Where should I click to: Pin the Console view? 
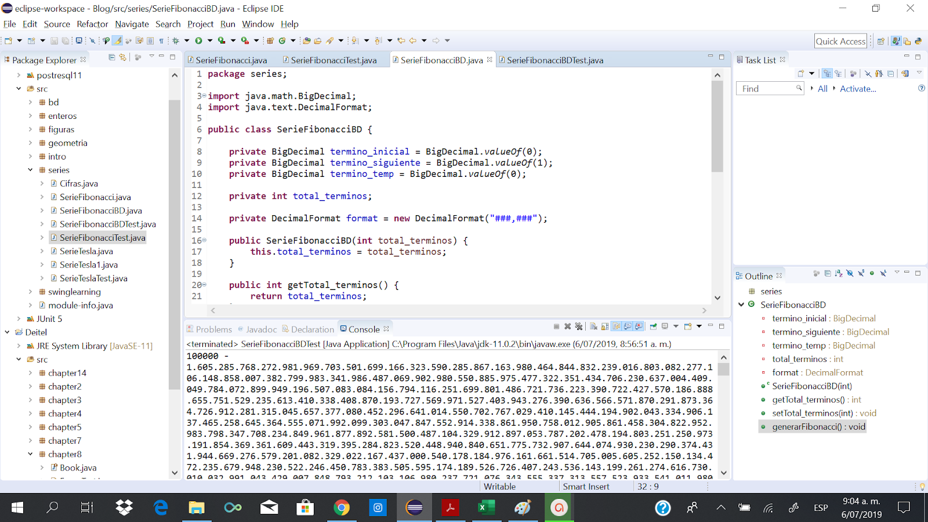point(654,326)
